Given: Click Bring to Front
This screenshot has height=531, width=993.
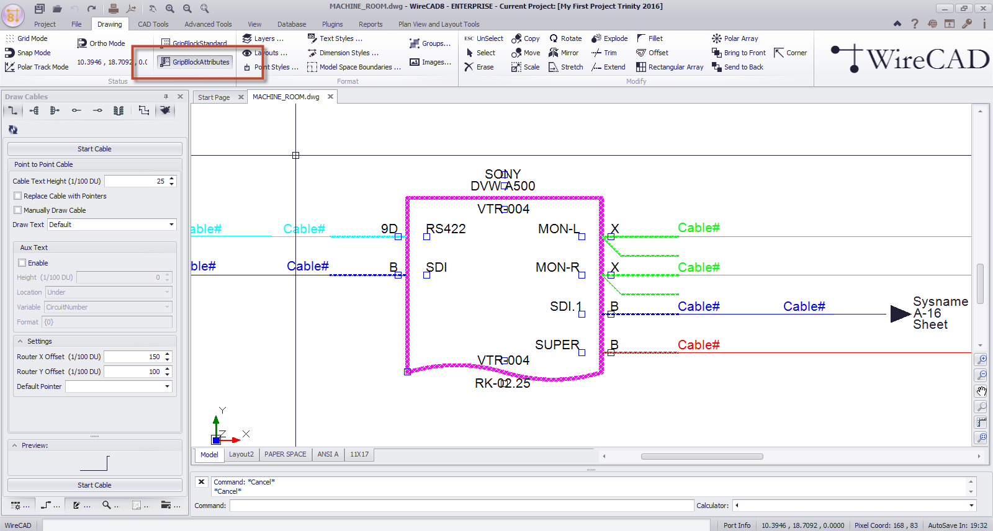Looking at the screenshot, I should pos(739,53).
